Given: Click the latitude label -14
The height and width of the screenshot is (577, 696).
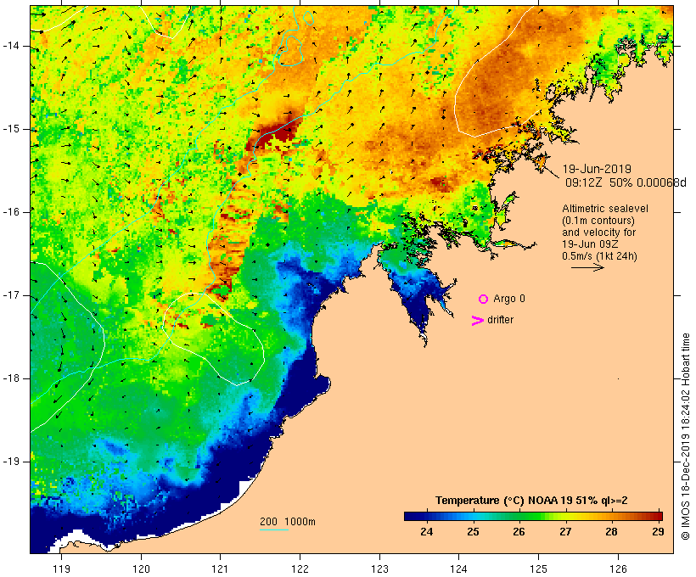Looking at the screenshot, I should [11, 46].
